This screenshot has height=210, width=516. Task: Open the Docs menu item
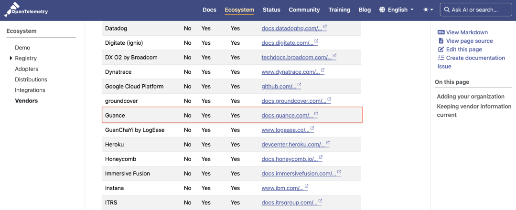coord(209,10)
